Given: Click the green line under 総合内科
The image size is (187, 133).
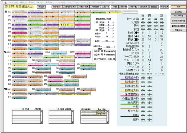Looking at the screenshot, I should 130,104.
